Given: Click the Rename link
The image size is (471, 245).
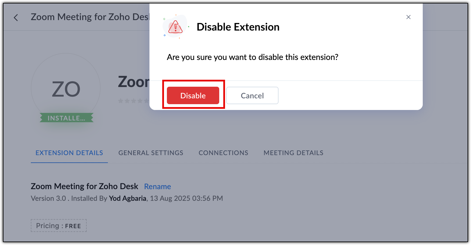Looking at the screenshot, I should [157, 187].
